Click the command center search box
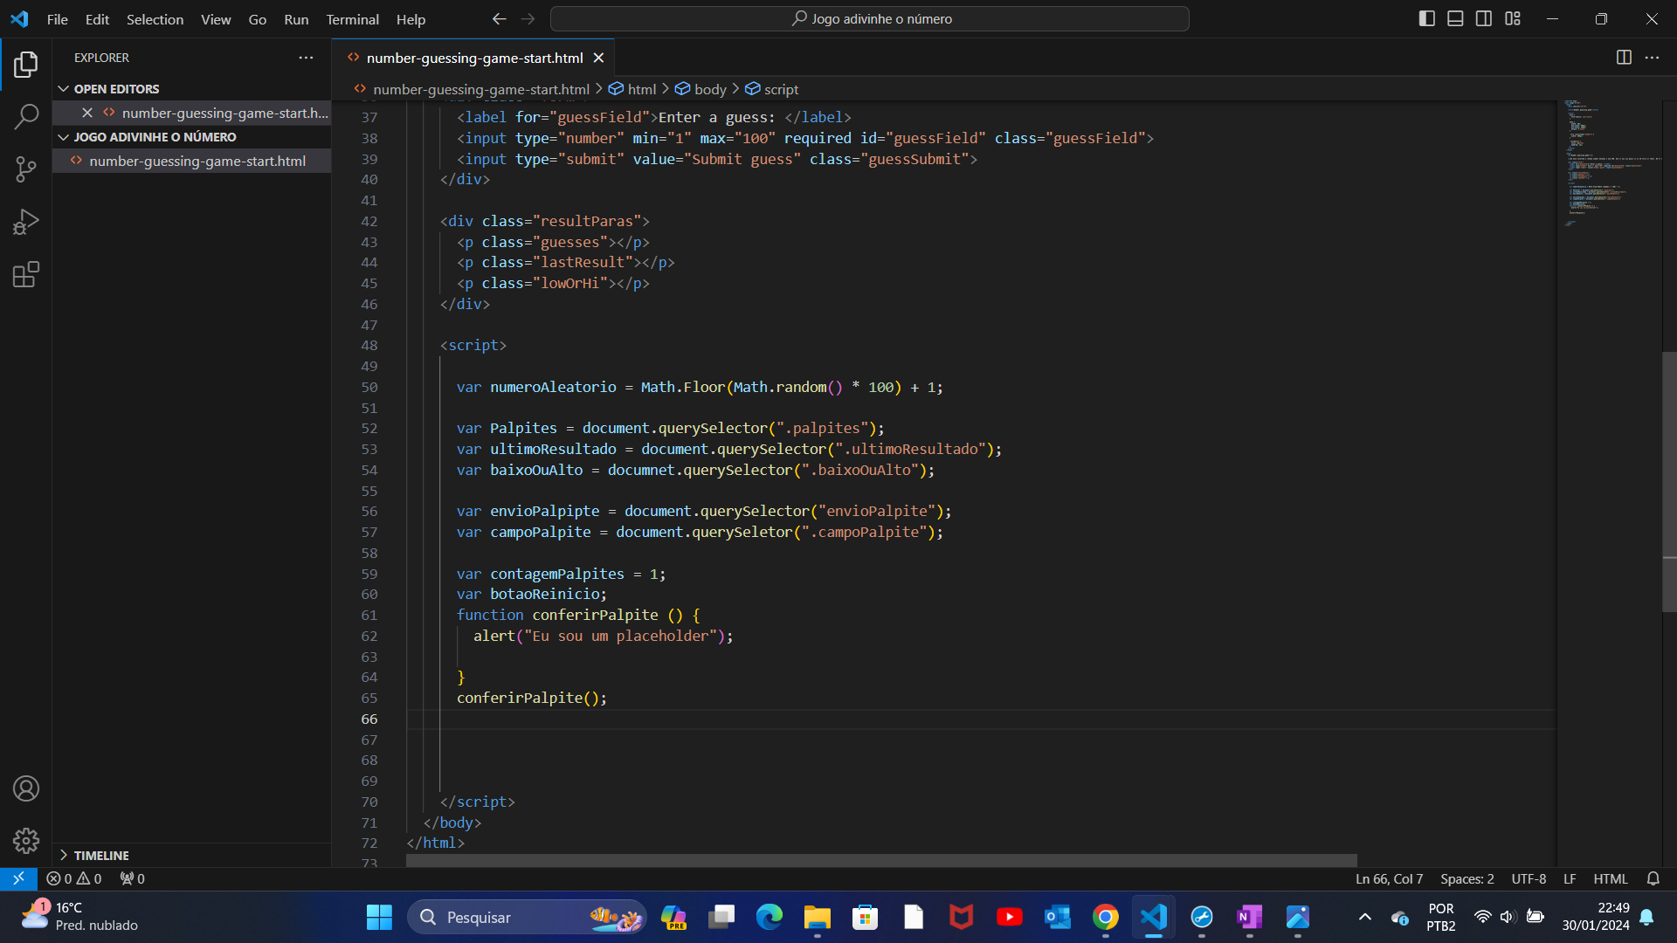Screen dimensions: 1677x943 [870, 18]
